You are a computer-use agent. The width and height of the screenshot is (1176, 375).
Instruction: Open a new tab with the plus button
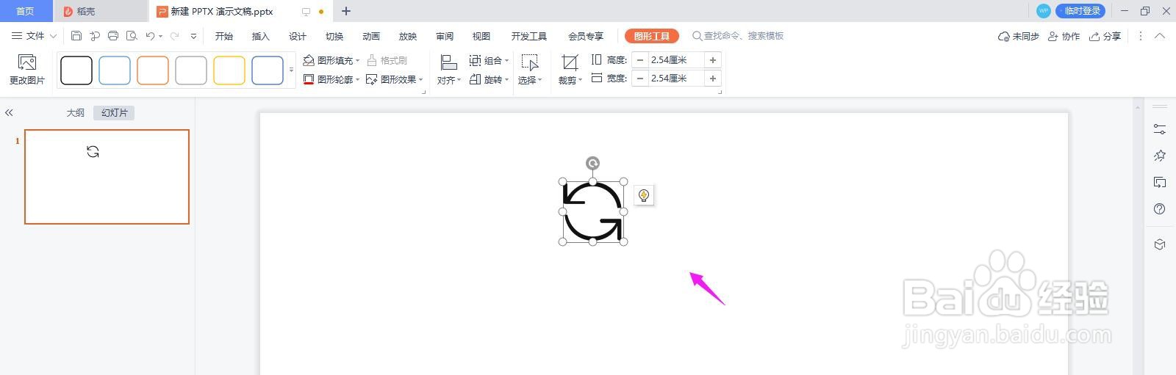pyautogui.click(x=346, y=11)
